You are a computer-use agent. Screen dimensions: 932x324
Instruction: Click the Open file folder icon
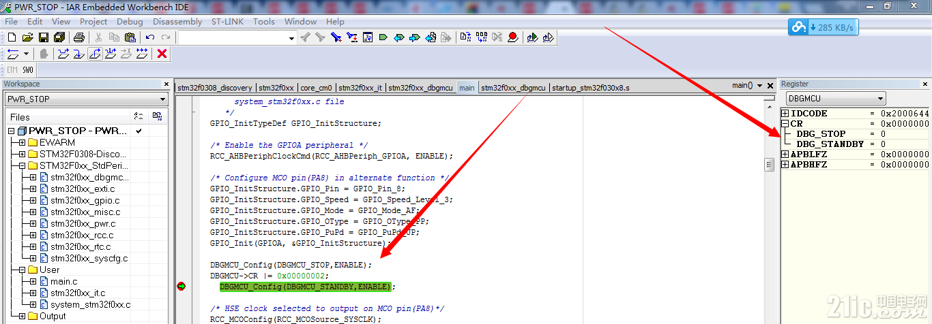click(27, 37)
